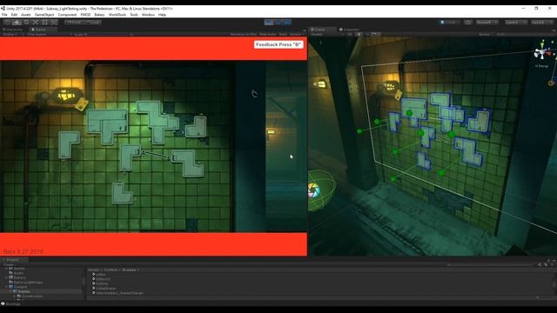This screenshot has width=557, height=313.
Task: Open the Edit menu
Action: (x=14, y=15)
